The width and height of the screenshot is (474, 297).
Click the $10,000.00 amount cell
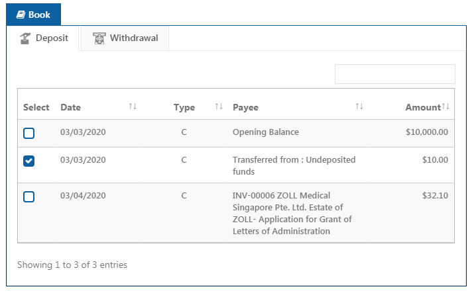[427, 132]
